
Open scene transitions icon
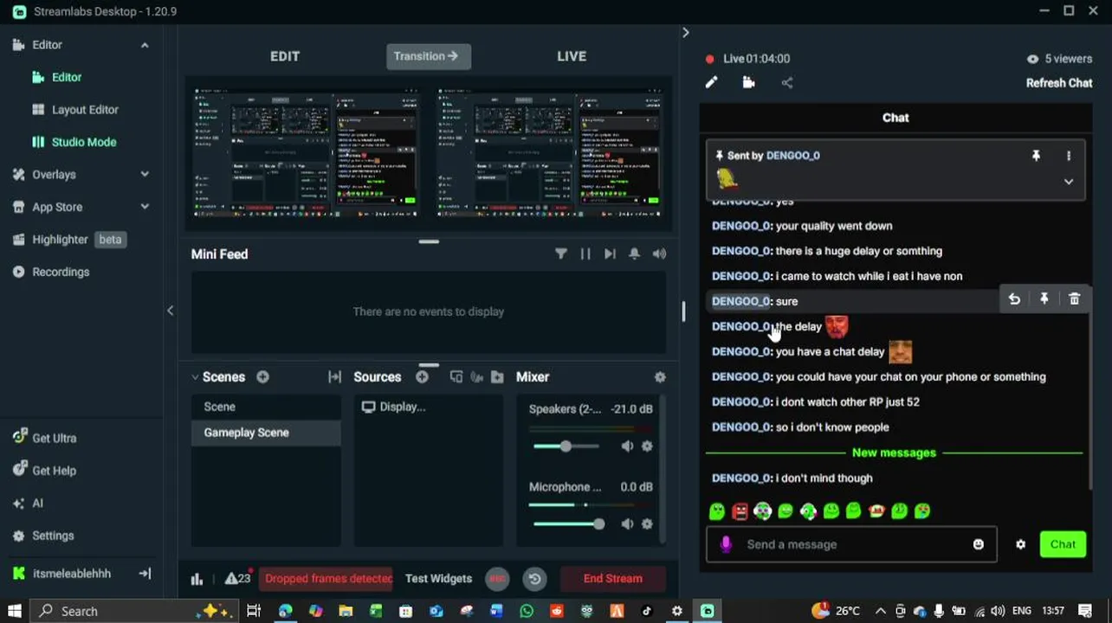pos(334,376)
